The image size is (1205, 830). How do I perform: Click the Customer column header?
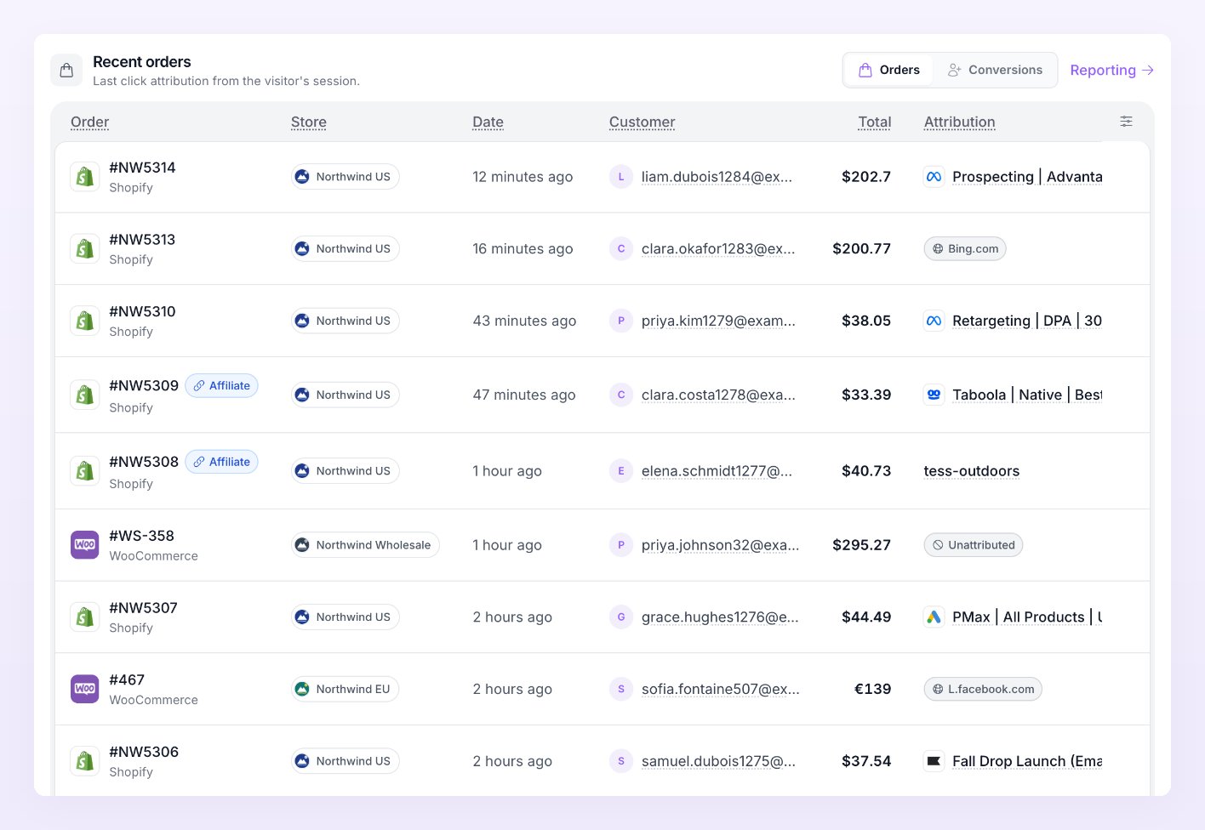tap(642, 122)
